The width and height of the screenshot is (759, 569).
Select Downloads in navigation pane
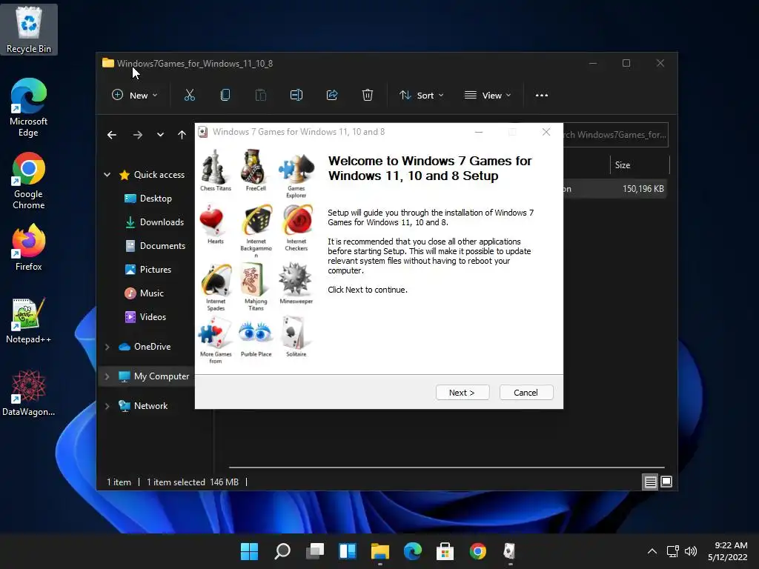pyautogui.click(x=154, y=222)
